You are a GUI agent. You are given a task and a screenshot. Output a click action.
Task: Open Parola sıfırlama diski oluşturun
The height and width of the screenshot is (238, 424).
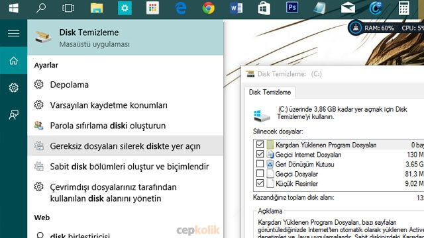tap(125, 126)
